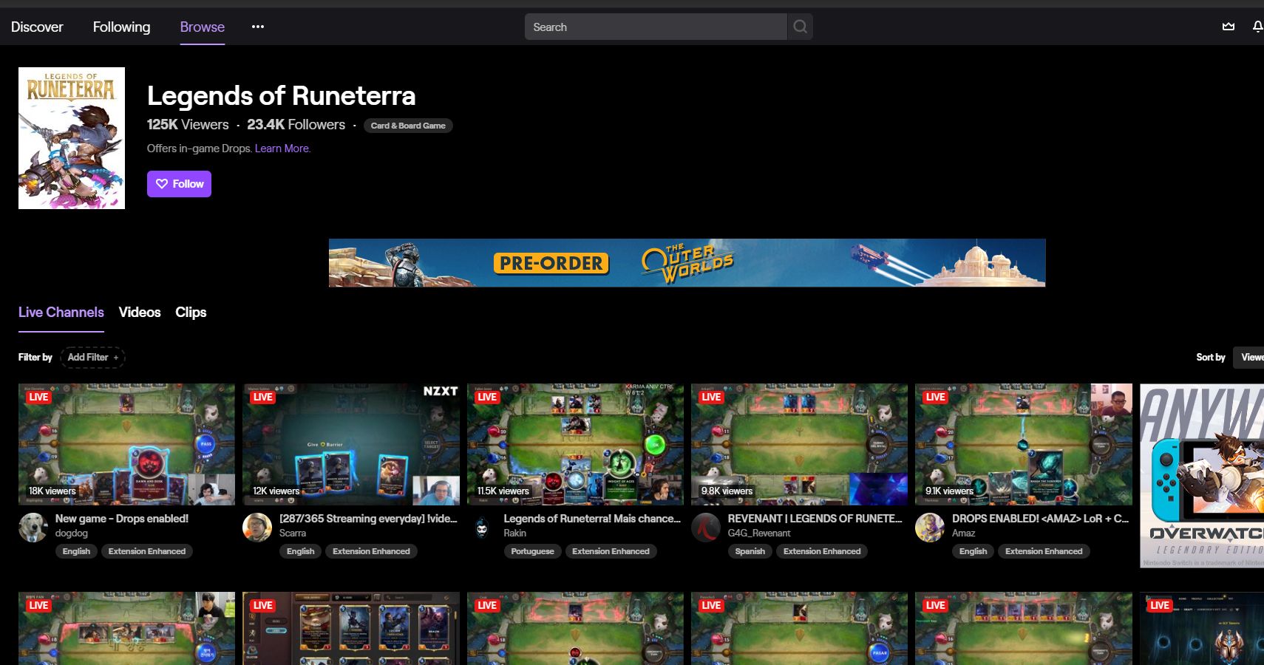This screenshot has height=665, width=1264.
Task: Click Amaz's channel avatar
Action: tap(930, 528)
